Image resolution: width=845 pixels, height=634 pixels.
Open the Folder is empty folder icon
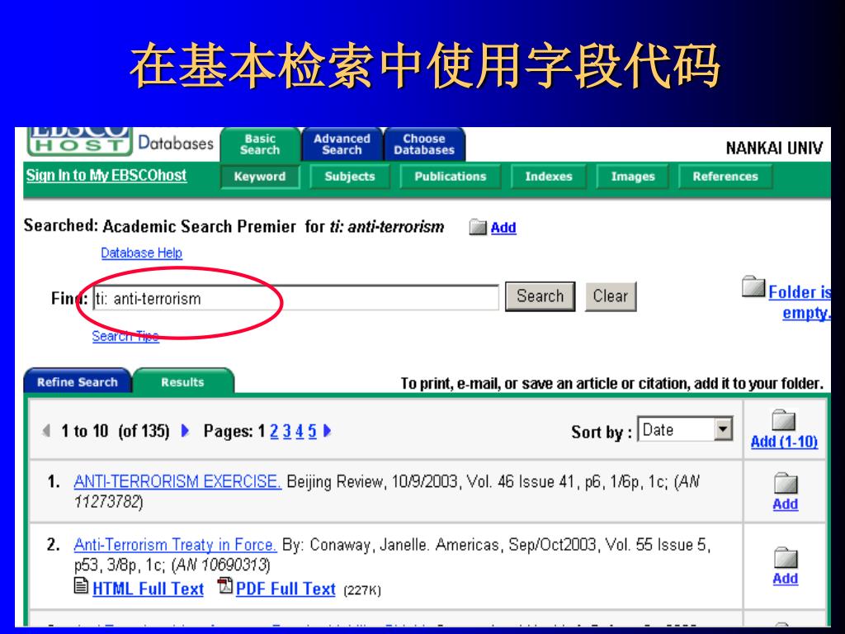pos(753,286)
